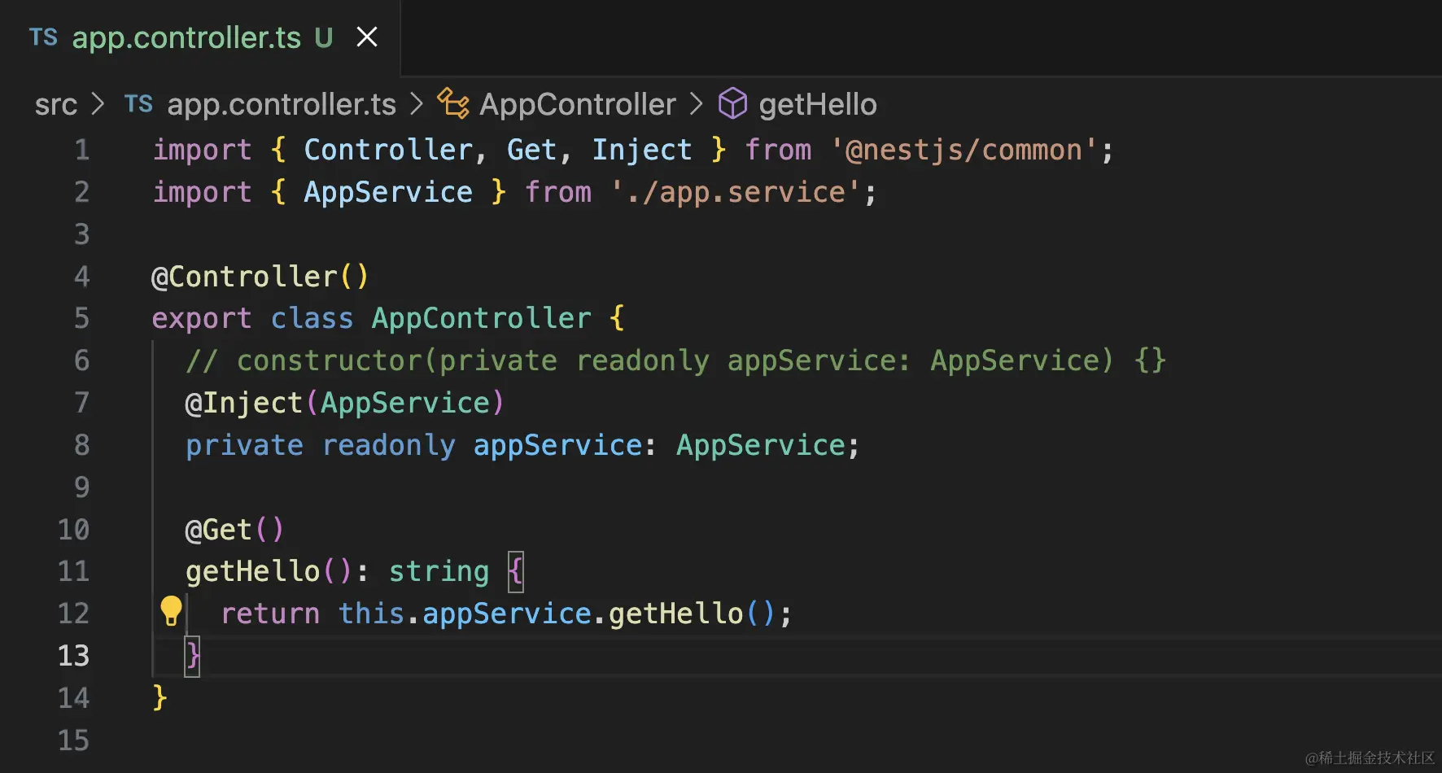1442x773 pixels.
Task: Close the app.controller.ts tab
Action: tap(367, 37)
